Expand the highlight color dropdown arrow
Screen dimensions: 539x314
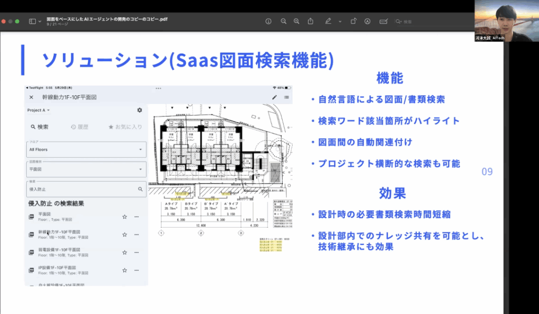pyautogui.click(x=340, y=21)
